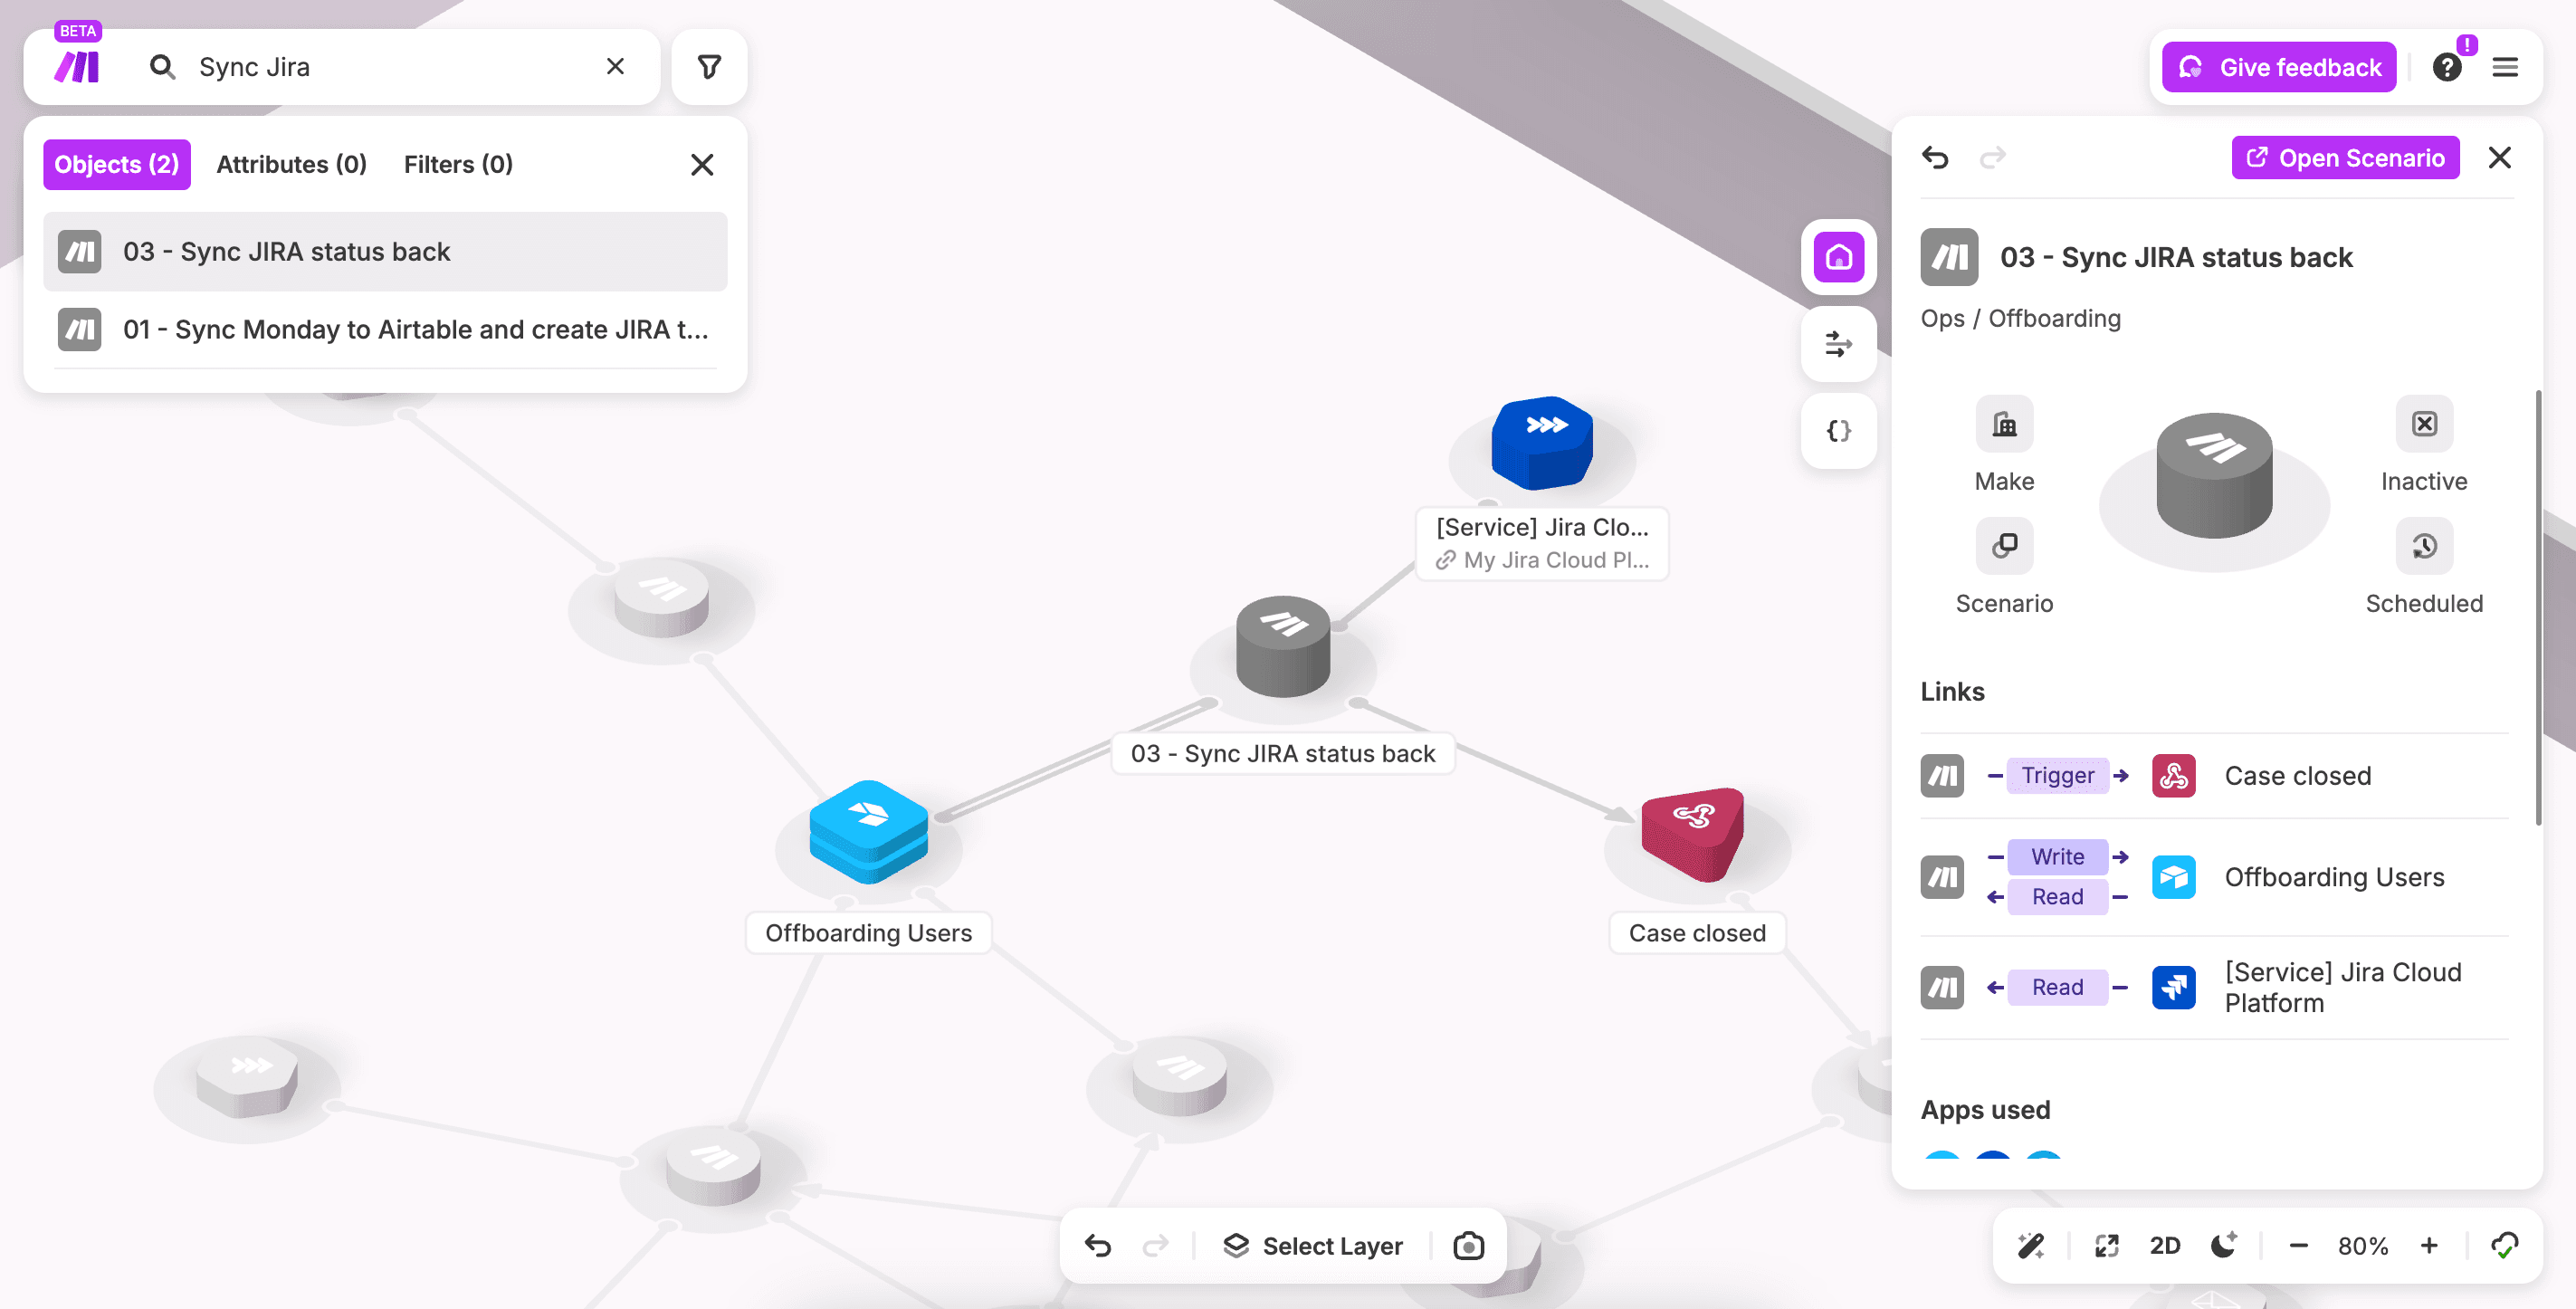2576x1309 pixels.
Task: Switch to the Filters (0) tab
Action: pos(458,164)
